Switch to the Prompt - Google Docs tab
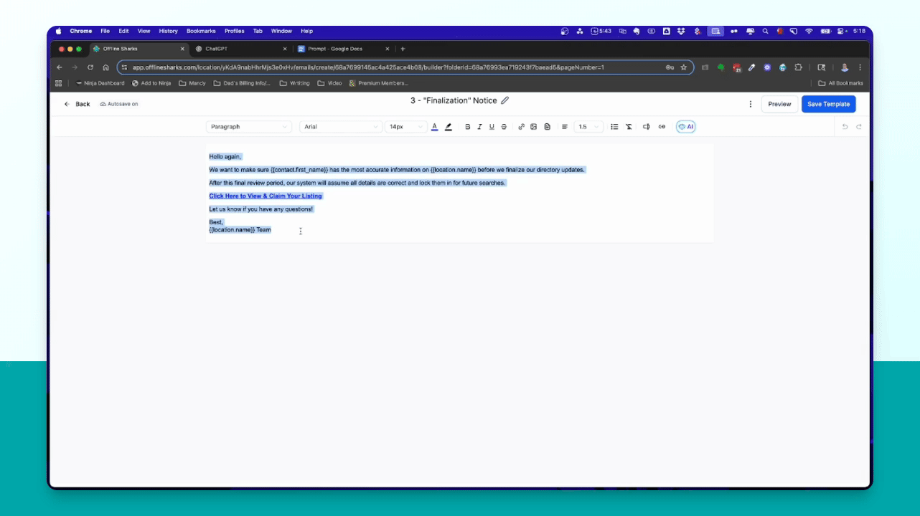The height and width of the screenshot is (516, 920). [343, 49]
